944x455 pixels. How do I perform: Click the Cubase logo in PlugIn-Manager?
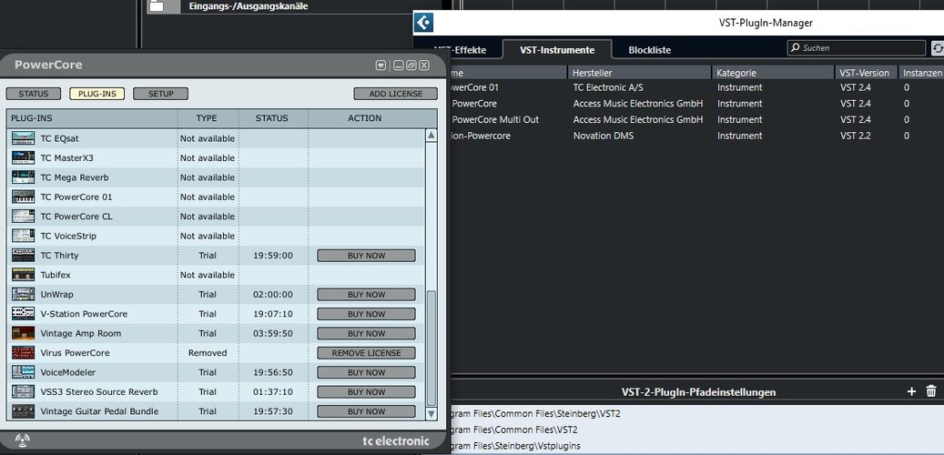click(x=423, y=23)
